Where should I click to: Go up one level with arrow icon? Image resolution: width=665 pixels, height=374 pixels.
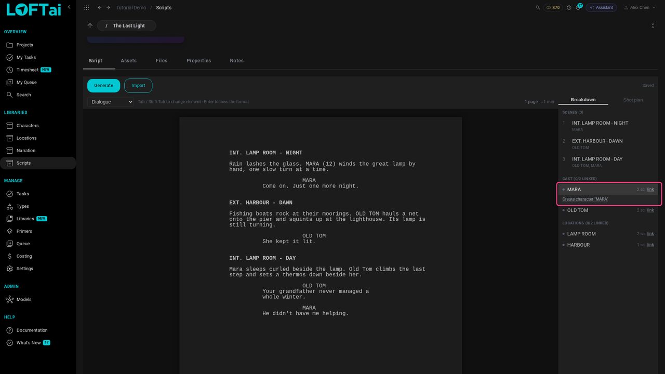point(90,25)
